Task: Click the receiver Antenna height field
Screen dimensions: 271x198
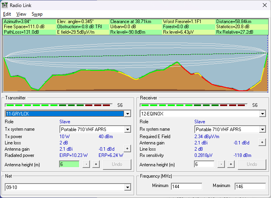Action: pyautogui.click(x=204, y=164)
